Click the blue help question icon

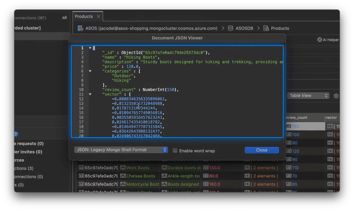[x=16, y=134]
